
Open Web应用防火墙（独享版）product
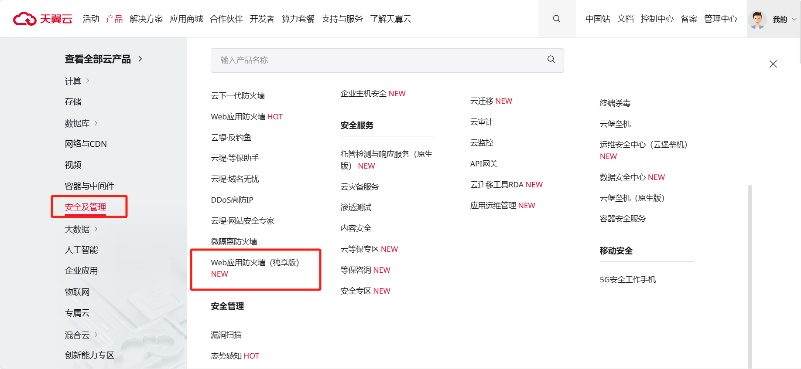256,268
